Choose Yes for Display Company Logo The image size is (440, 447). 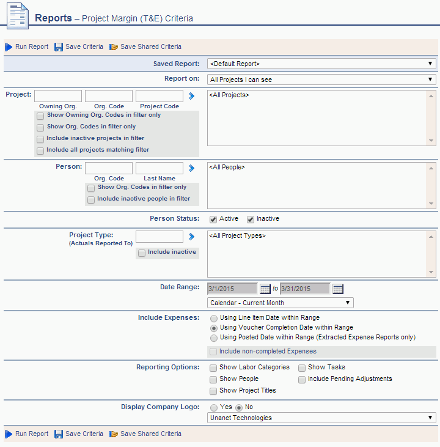click(x=213, y=407)
